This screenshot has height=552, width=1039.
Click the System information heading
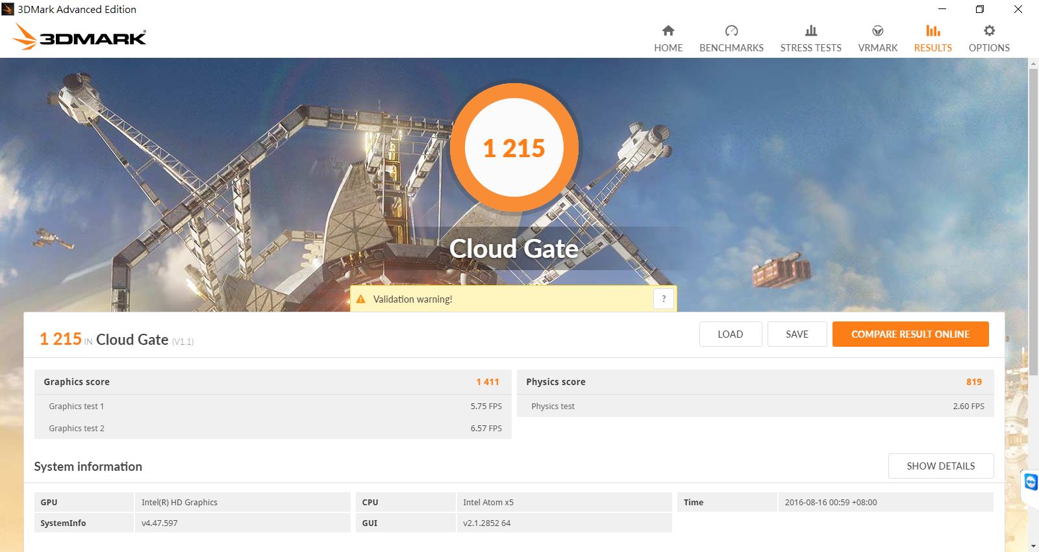point(88,466)
